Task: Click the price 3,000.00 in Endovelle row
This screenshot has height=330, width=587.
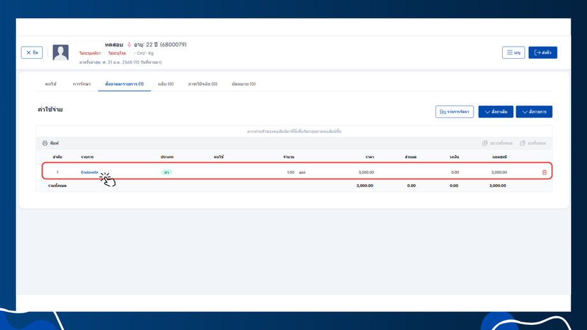Action: tap(366, 172)
